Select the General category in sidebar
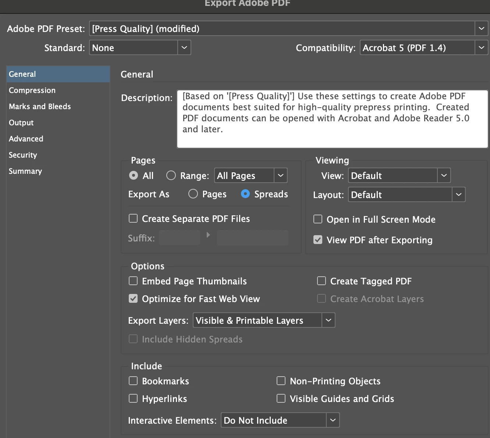 point(58,74)
